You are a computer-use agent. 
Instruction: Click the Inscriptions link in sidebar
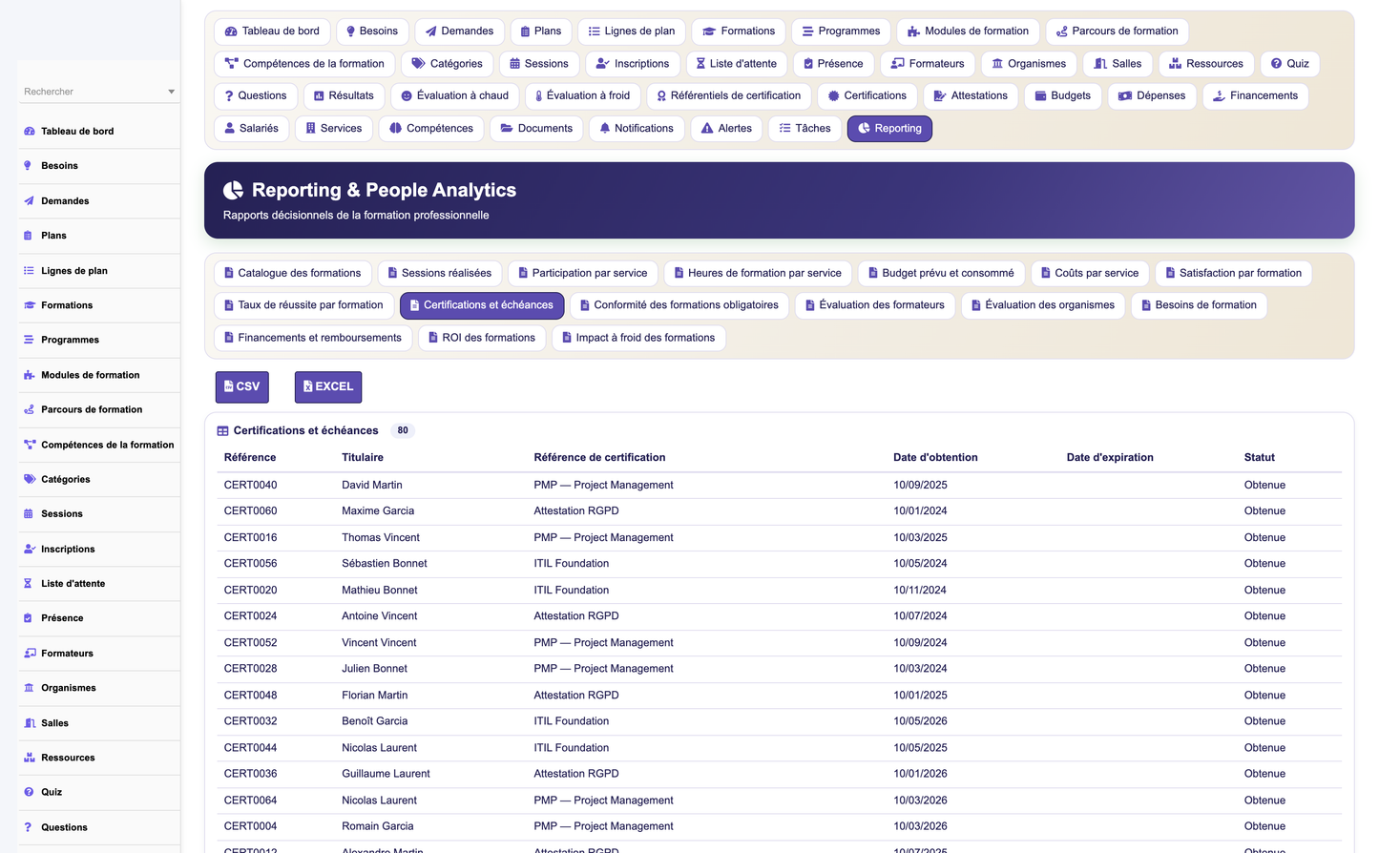tap(68, 550)
